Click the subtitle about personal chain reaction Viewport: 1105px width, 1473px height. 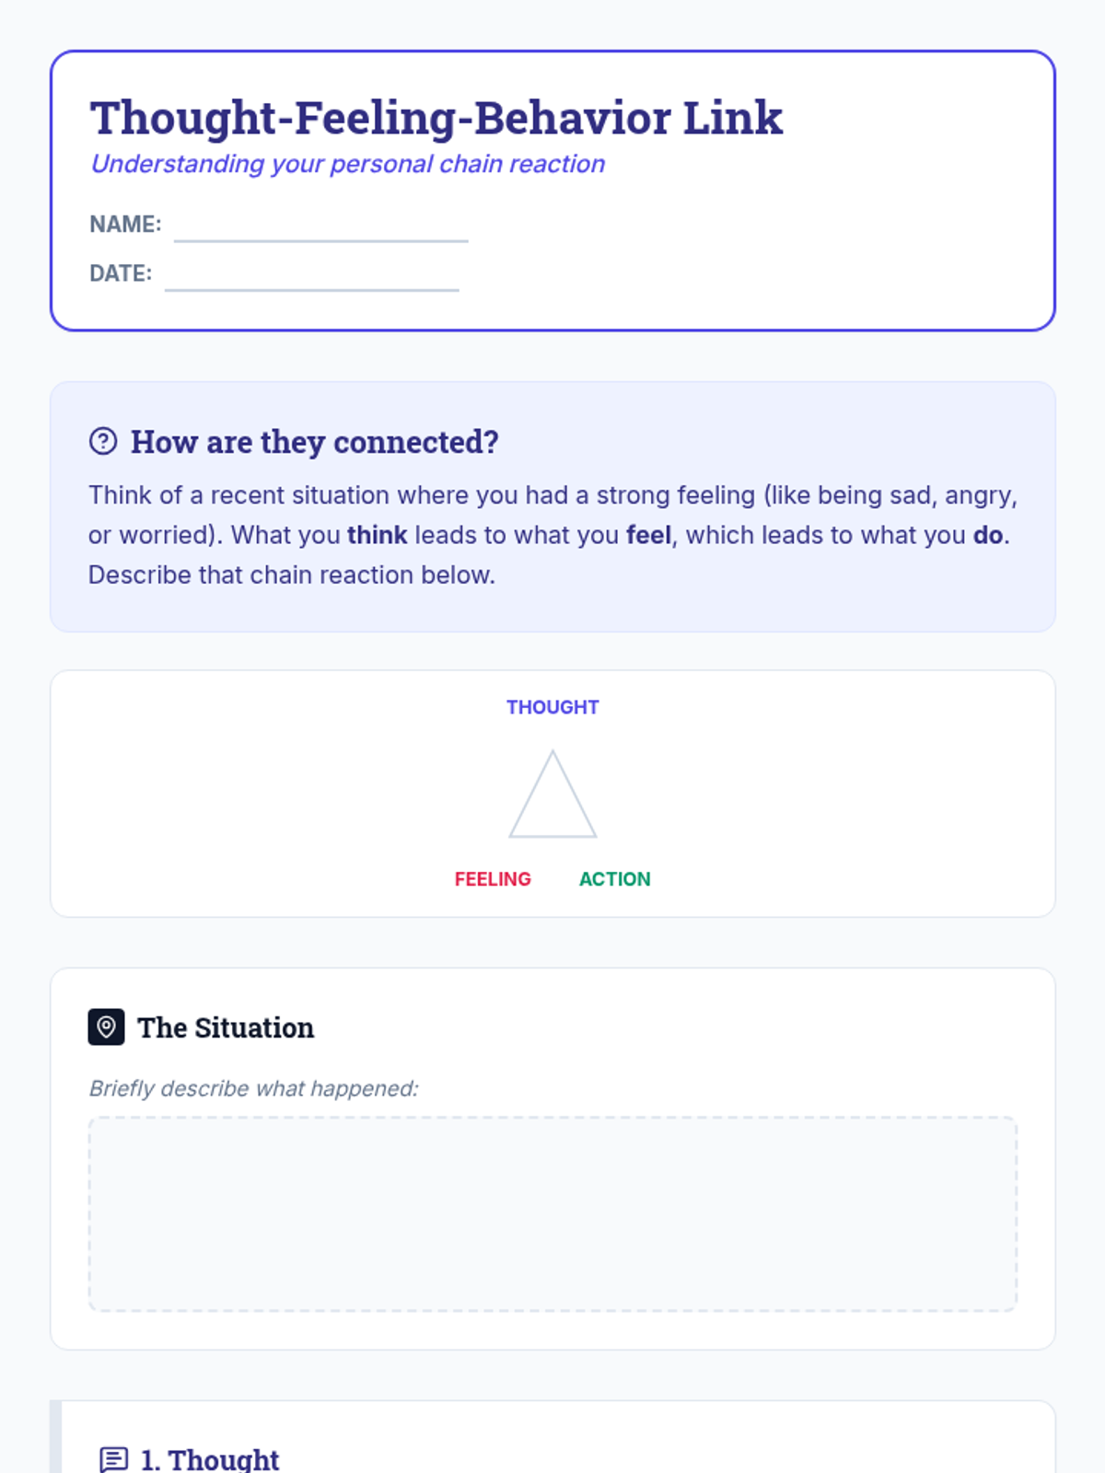pos(347,164)
